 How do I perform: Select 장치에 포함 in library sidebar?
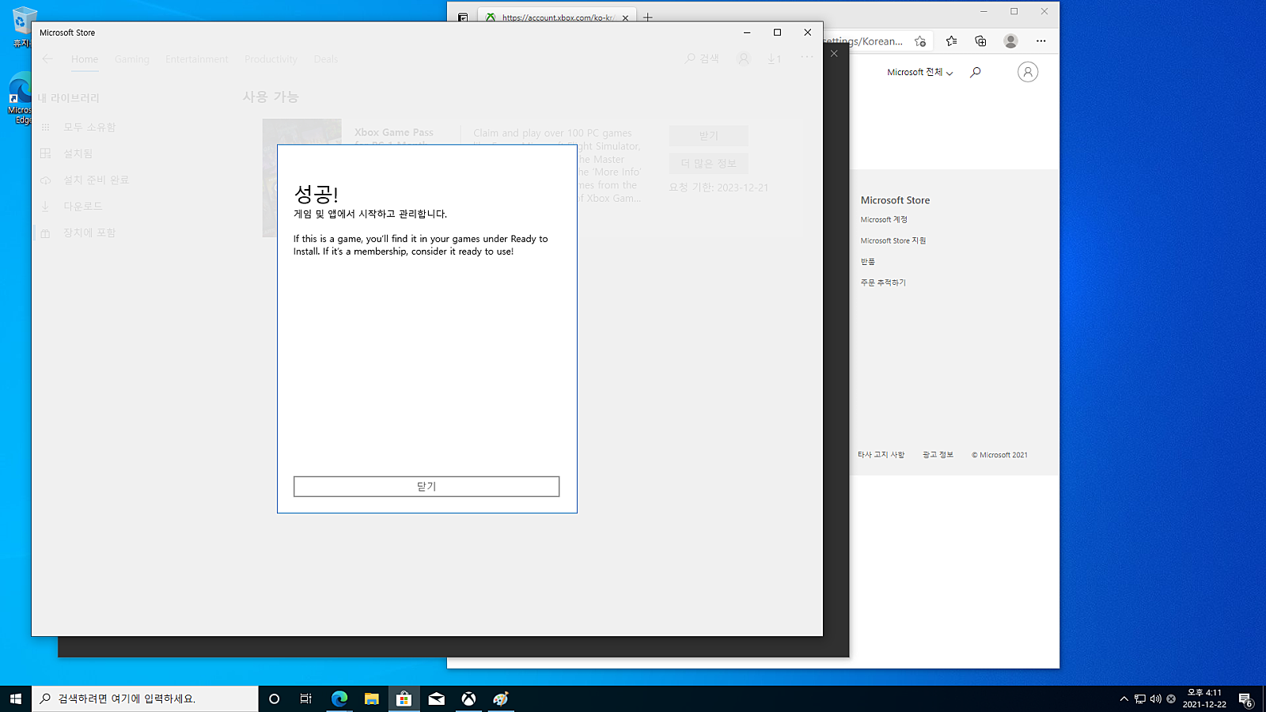(x=89, y=233)
